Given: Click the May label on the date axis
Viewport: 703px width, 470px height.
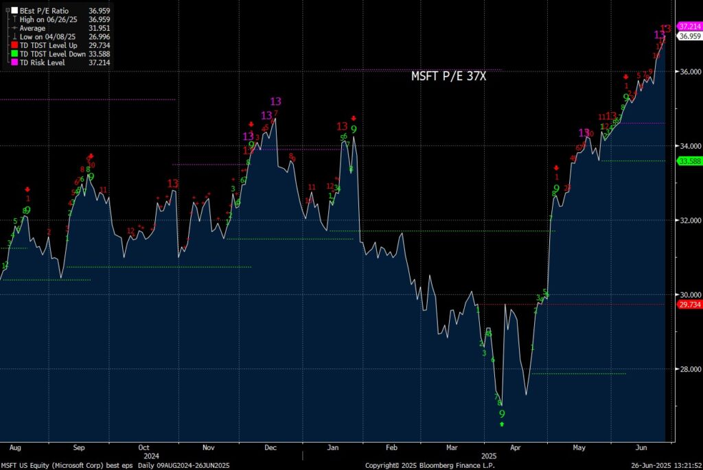Looking at the screenshot, I should pos(579,447).
